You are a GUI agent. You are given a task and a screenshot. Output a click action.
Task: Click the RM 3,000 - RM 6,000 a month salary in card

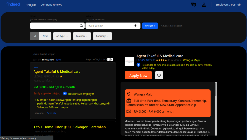point(54,87)
